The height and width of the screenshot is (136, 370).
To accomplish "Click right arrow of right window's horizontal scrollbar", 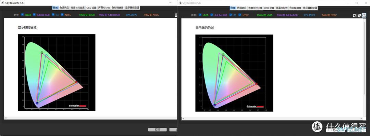I will tap(361, 118).
